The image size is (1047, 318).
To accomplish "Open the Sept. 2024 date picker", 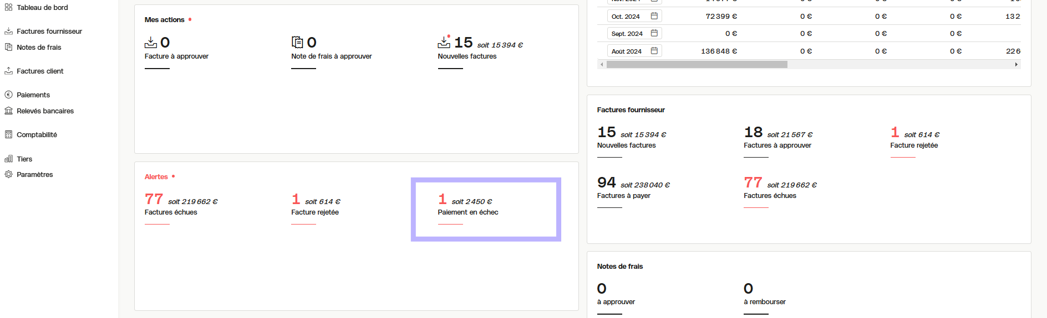I will click(654, 33).
